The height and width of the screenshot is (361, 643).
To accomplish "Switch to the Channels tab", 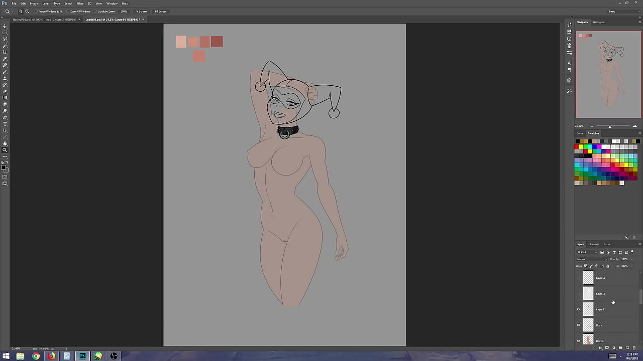I will click(x=593, y=244).
